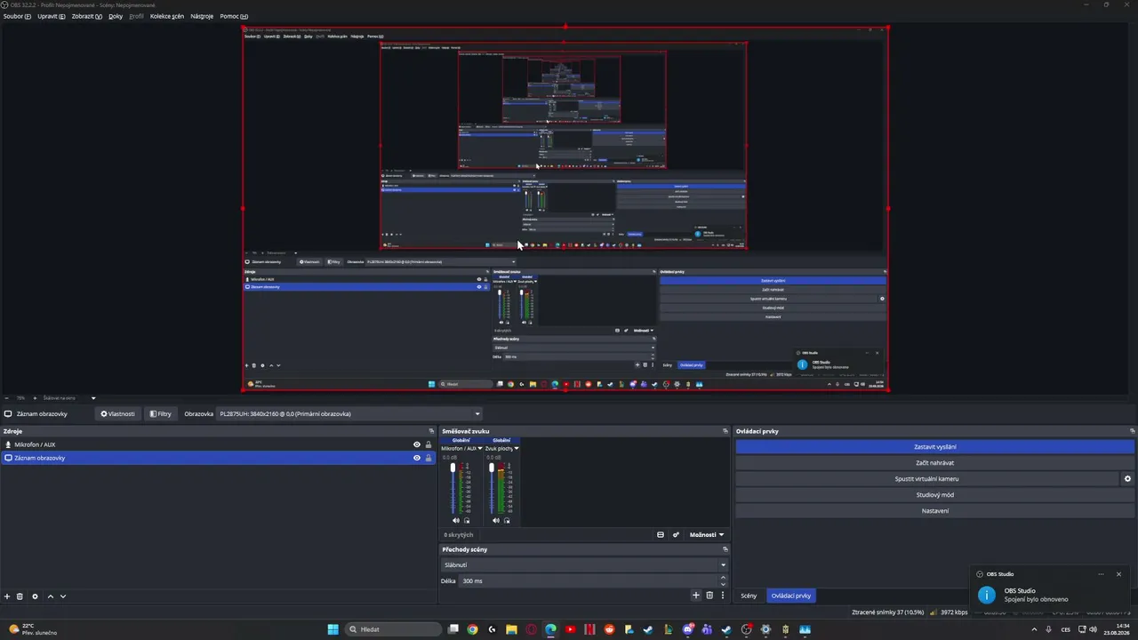Delete selected source using trash icon
This screenshot has height=640, width=1138.
20,596
